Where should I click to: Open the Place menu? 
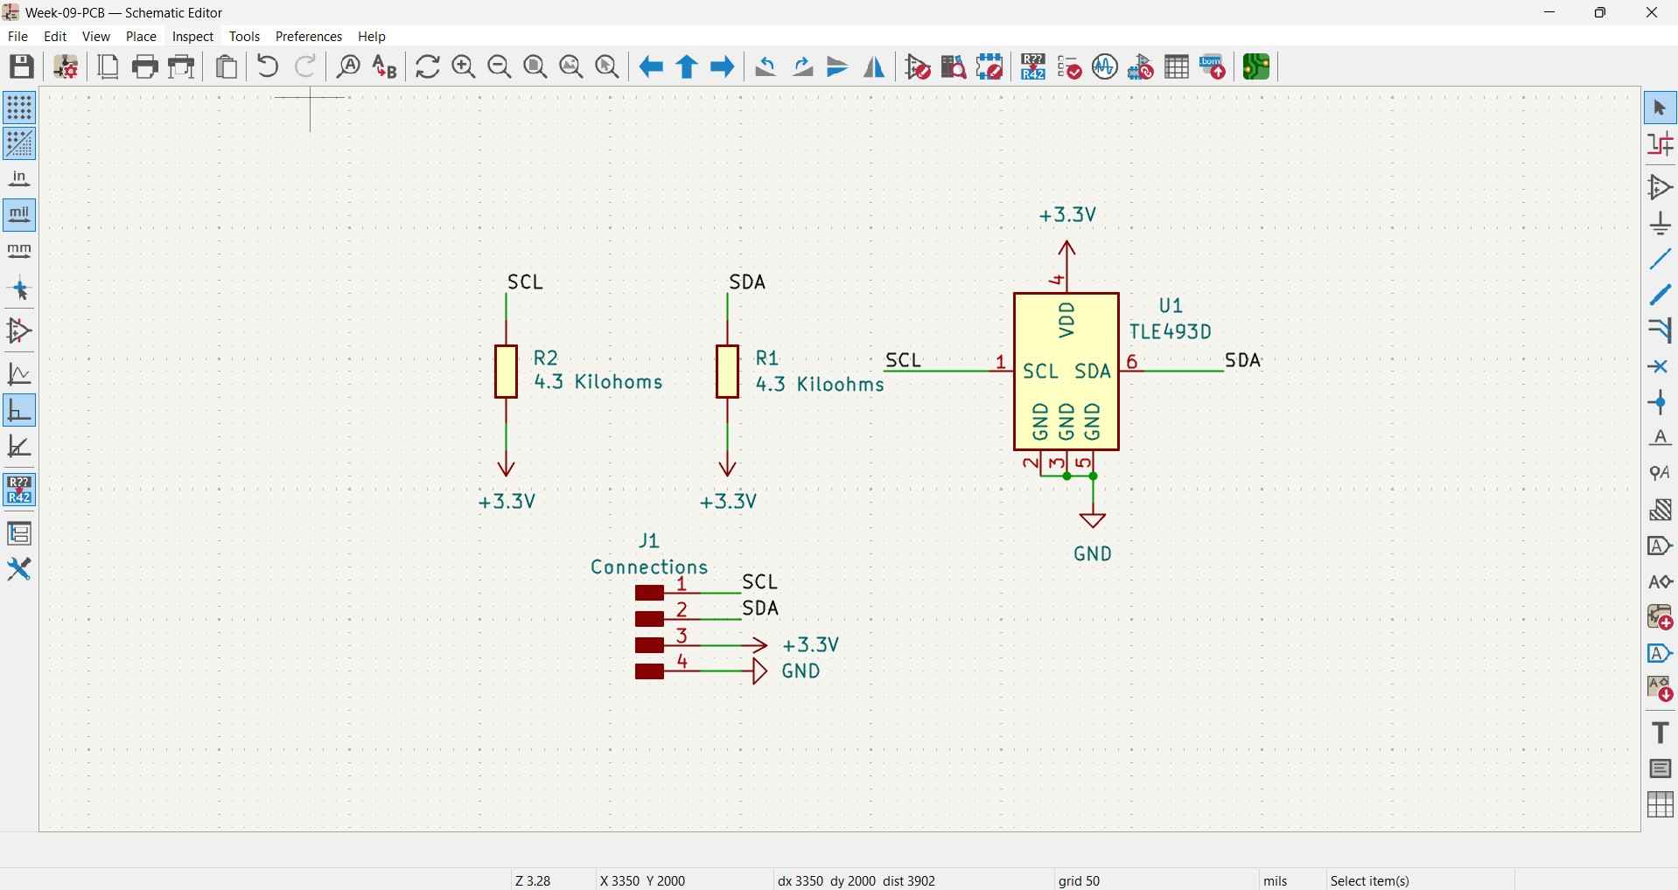(x=141, y=37)
